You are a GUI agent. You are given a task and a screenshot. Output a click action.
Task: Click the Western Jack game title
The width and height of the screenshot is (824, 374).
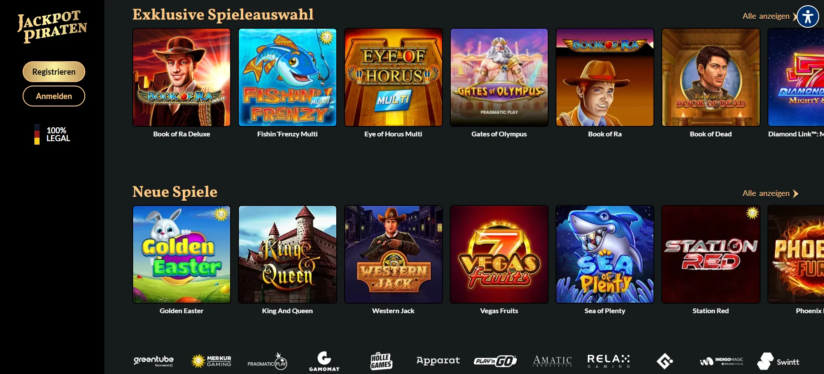(393, 311)
